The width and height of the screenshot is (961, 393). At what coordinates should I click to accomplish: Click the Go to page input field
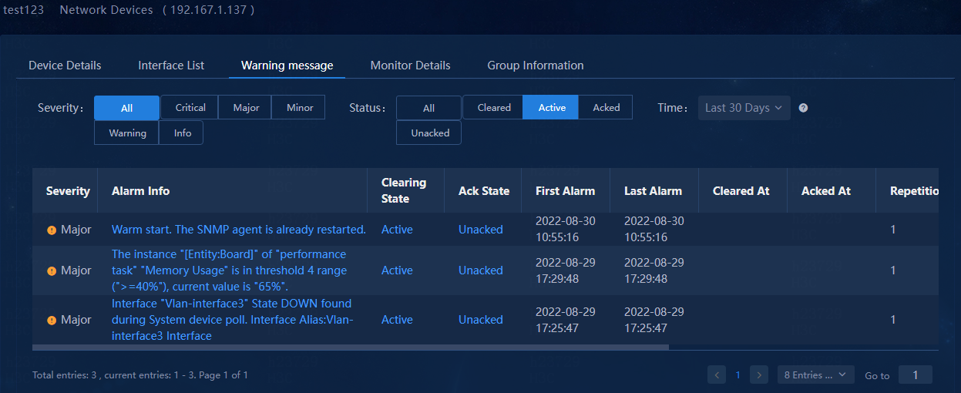point(916,375)
